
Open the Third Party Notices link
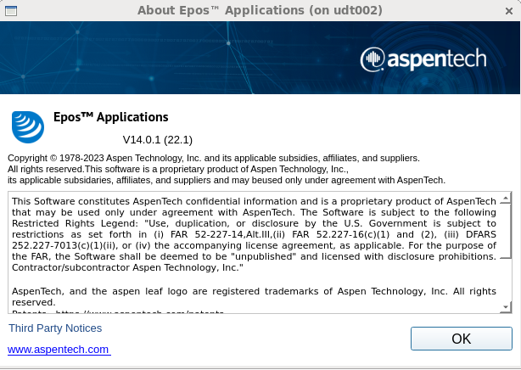(55, 328)
